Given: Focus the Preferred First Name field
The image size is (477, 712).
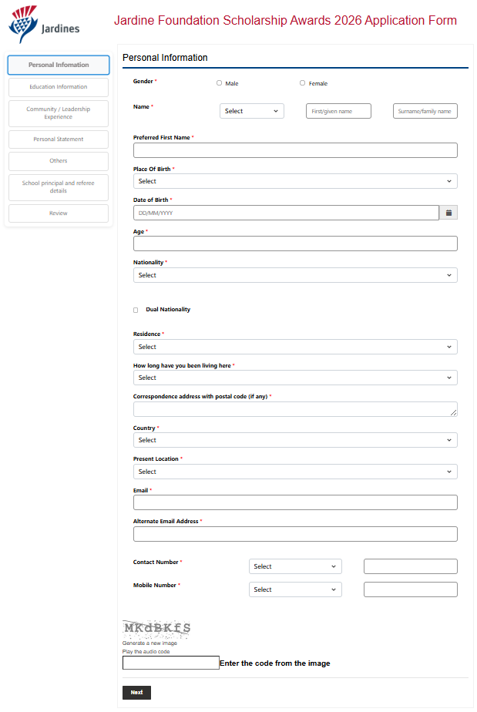Looking at the screenshot, I should pos(295,150).
